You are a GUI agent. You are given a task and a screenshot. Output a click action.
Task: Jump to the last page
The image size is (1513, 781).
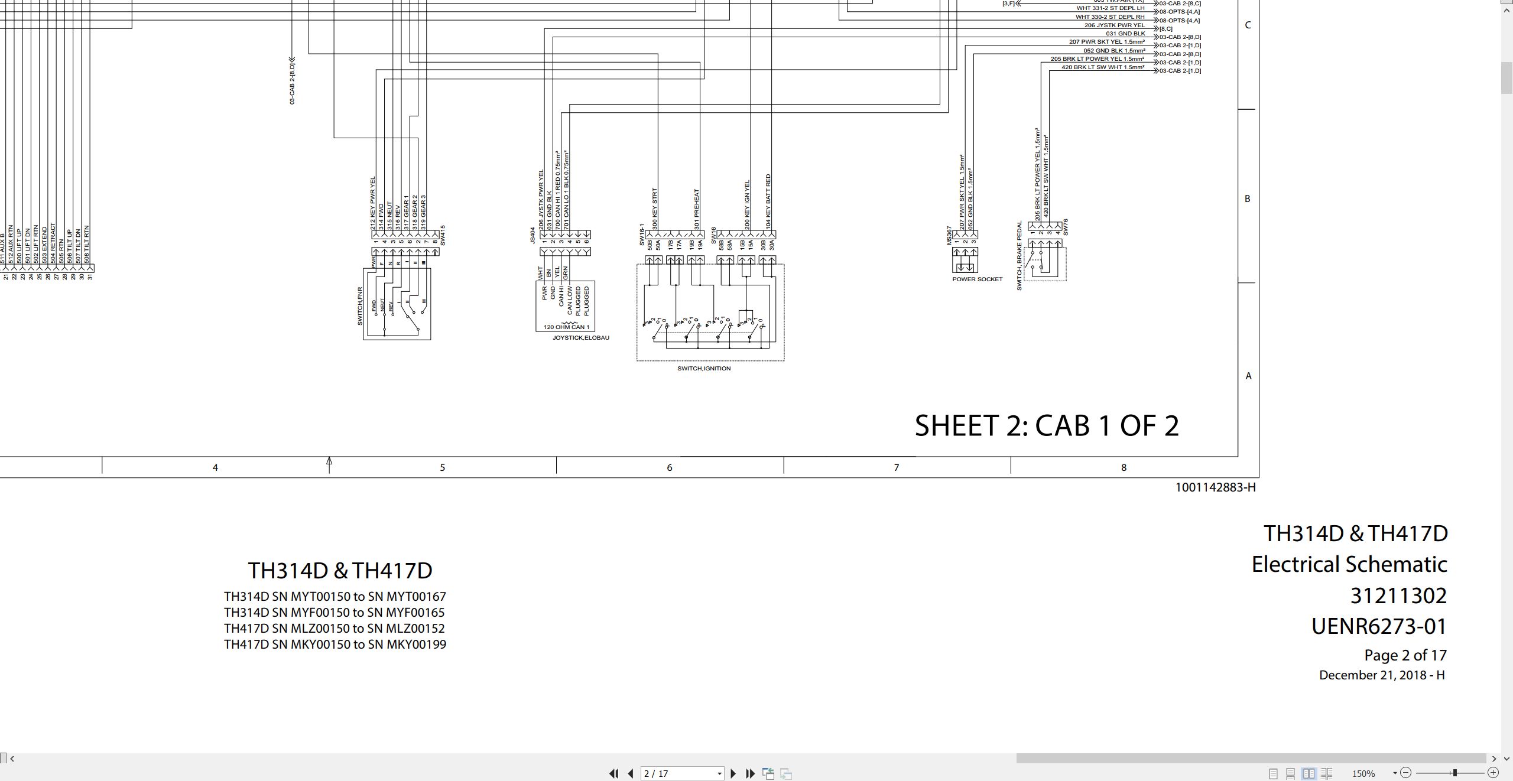[x=751, y=773]
